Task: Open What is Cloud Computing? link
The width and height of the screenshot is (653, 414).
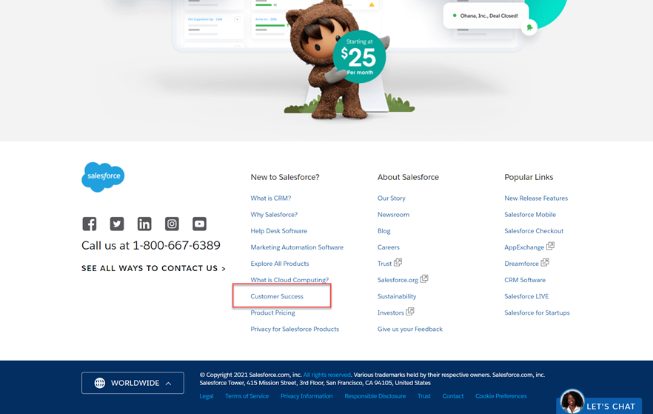Action: (289, 280)
